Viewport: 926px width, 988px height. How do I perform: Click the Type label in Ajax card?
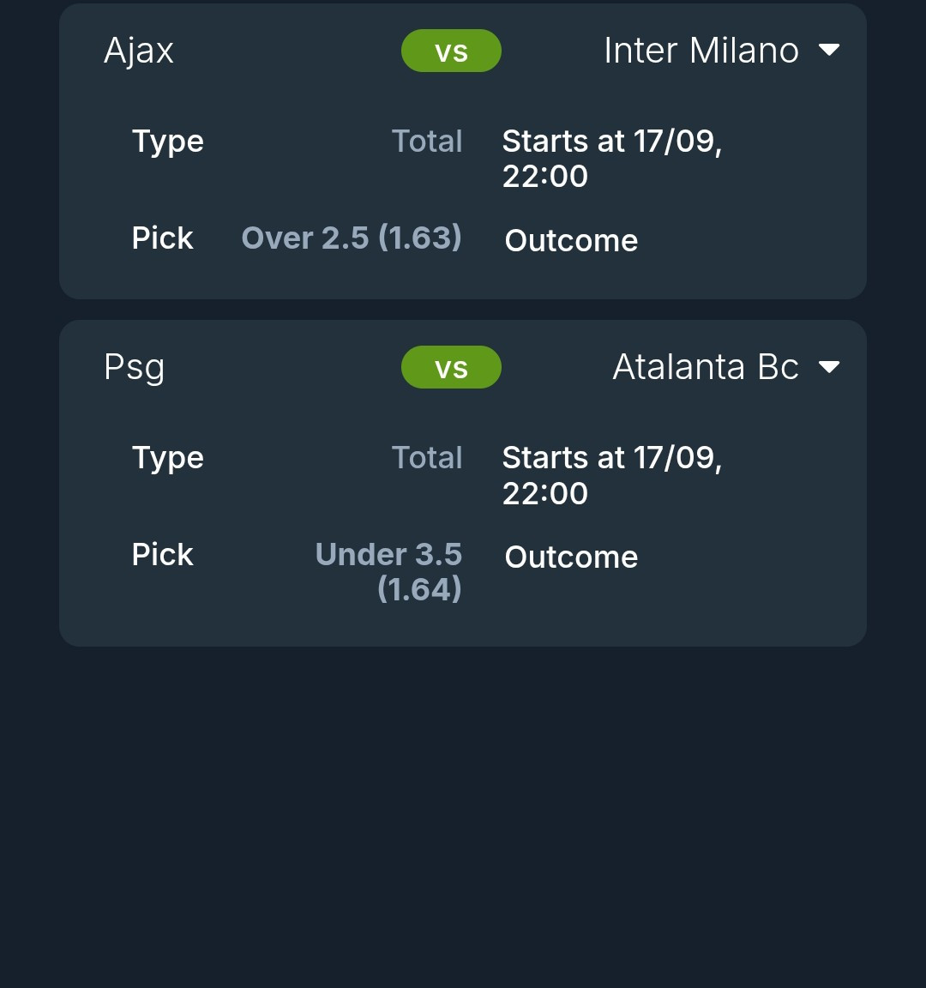[x=168, y=142]
